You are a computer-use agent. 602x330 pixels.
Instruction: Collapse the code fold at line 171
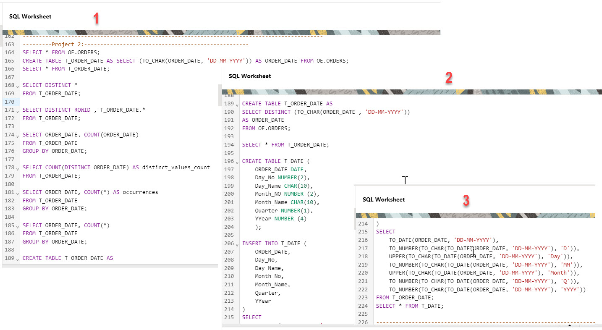tap(17, 110)
